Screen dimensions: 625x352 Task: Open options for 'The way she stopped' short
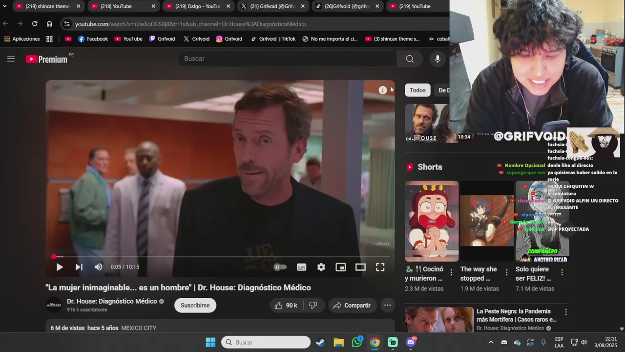click(506, 272)
